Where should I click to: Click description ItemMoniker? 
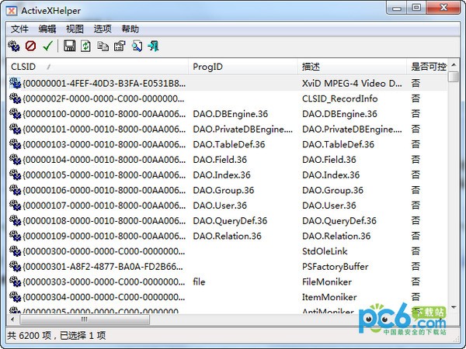[329, 297]
